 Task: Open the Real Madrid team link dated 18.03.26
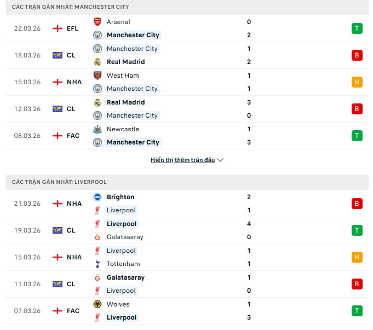pos(125,62)
